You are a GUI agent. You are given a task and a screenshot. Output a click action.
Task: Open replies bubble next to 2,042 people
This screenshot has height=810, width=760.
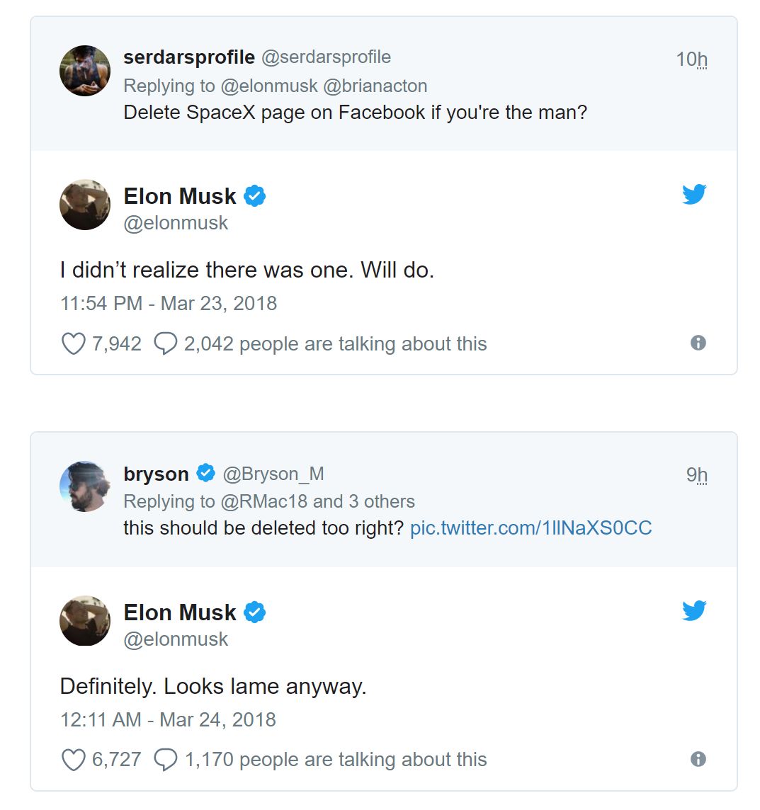(x=165, y=344)
